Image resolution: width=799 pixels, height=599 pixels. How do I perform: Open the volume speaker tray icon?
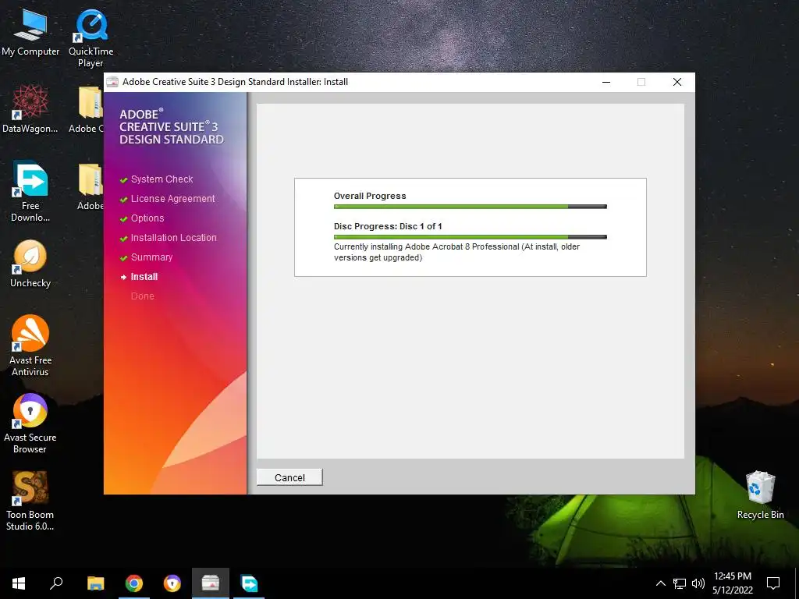click(698, 583)
